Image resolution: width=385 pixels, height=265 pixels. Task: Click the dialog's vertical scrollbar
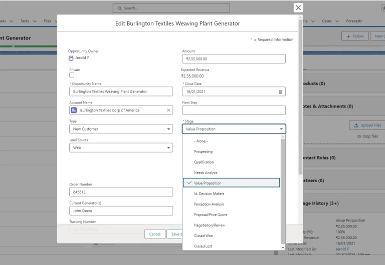(x=300, y=96)
